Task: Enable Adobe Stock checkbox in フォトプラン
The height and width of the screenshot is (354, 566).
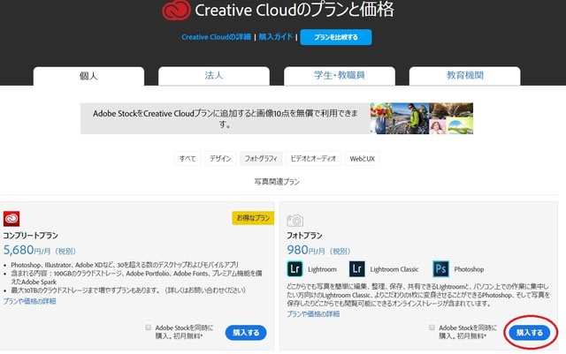Action: coord(431,328)
